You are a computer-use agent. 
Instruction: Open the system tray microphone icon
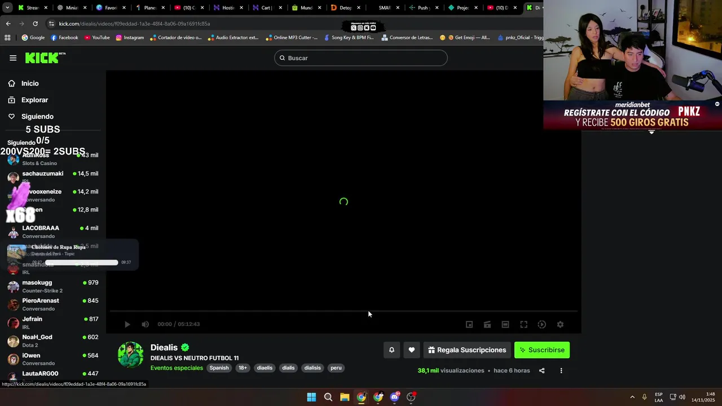coord(644,397)
